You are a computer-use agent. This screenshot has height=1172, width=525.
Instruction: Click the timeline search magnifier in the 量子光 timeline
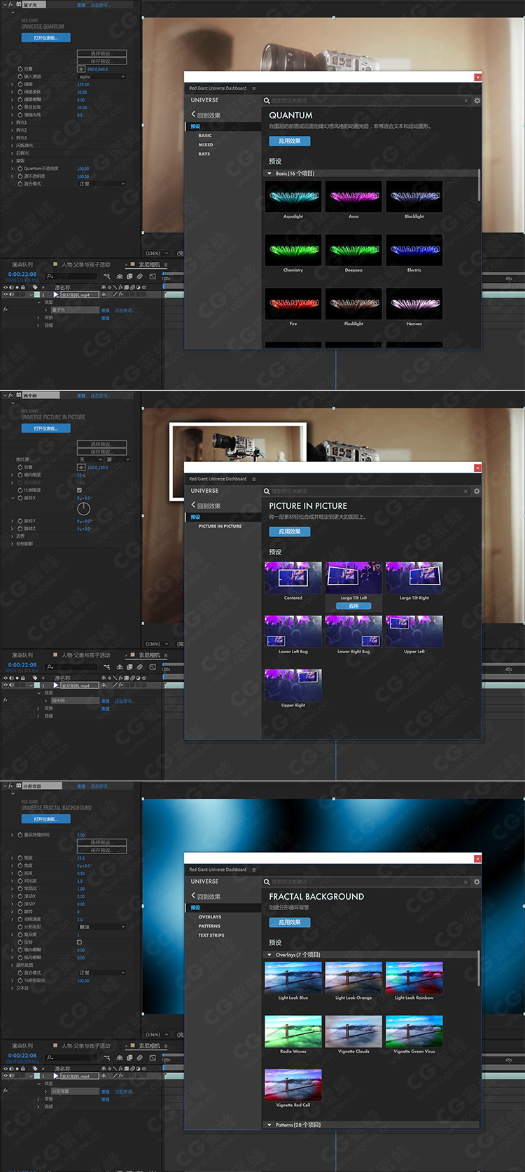[x=50, y=276]
